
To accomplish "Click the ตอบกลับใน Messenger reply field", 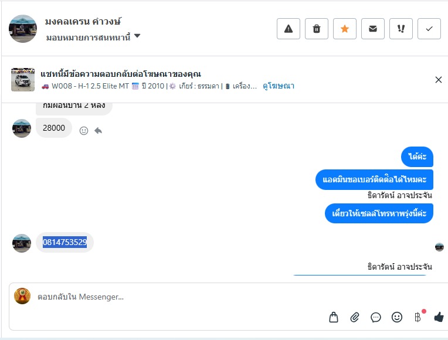I will [x=176, y=297].
